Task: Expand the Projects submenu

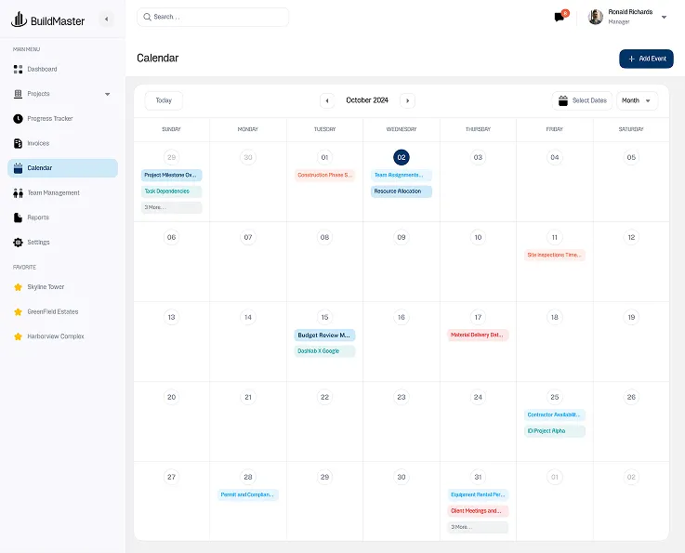Action: pos(107,94)
